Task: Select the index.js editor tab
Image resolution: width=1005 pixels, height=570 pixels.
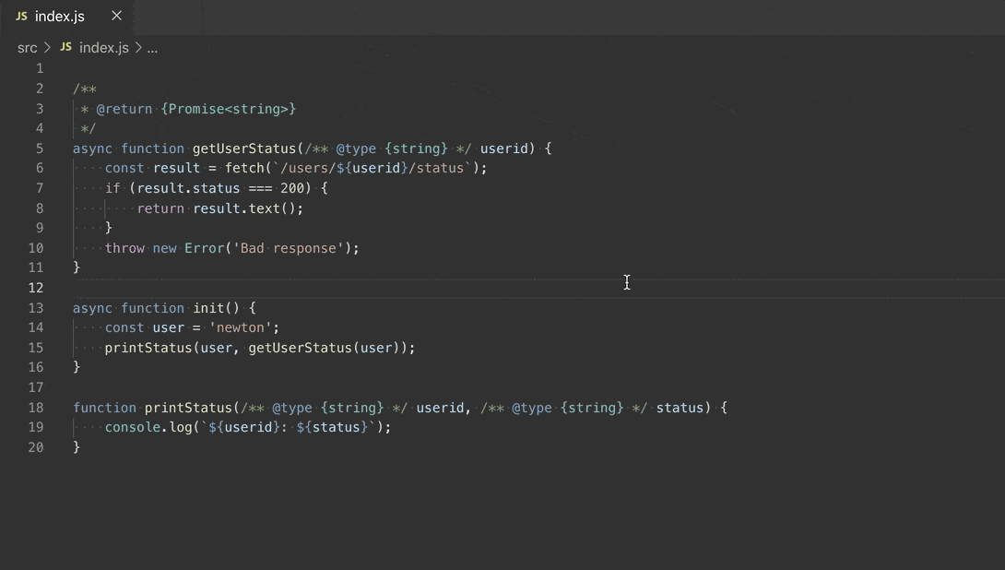Action: click(59, 16)
